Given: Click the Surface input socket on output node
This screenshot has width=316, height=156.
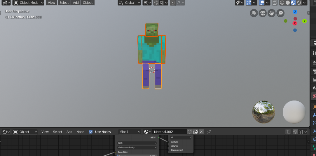Looking at the screenshot, I should click(168, 142).
